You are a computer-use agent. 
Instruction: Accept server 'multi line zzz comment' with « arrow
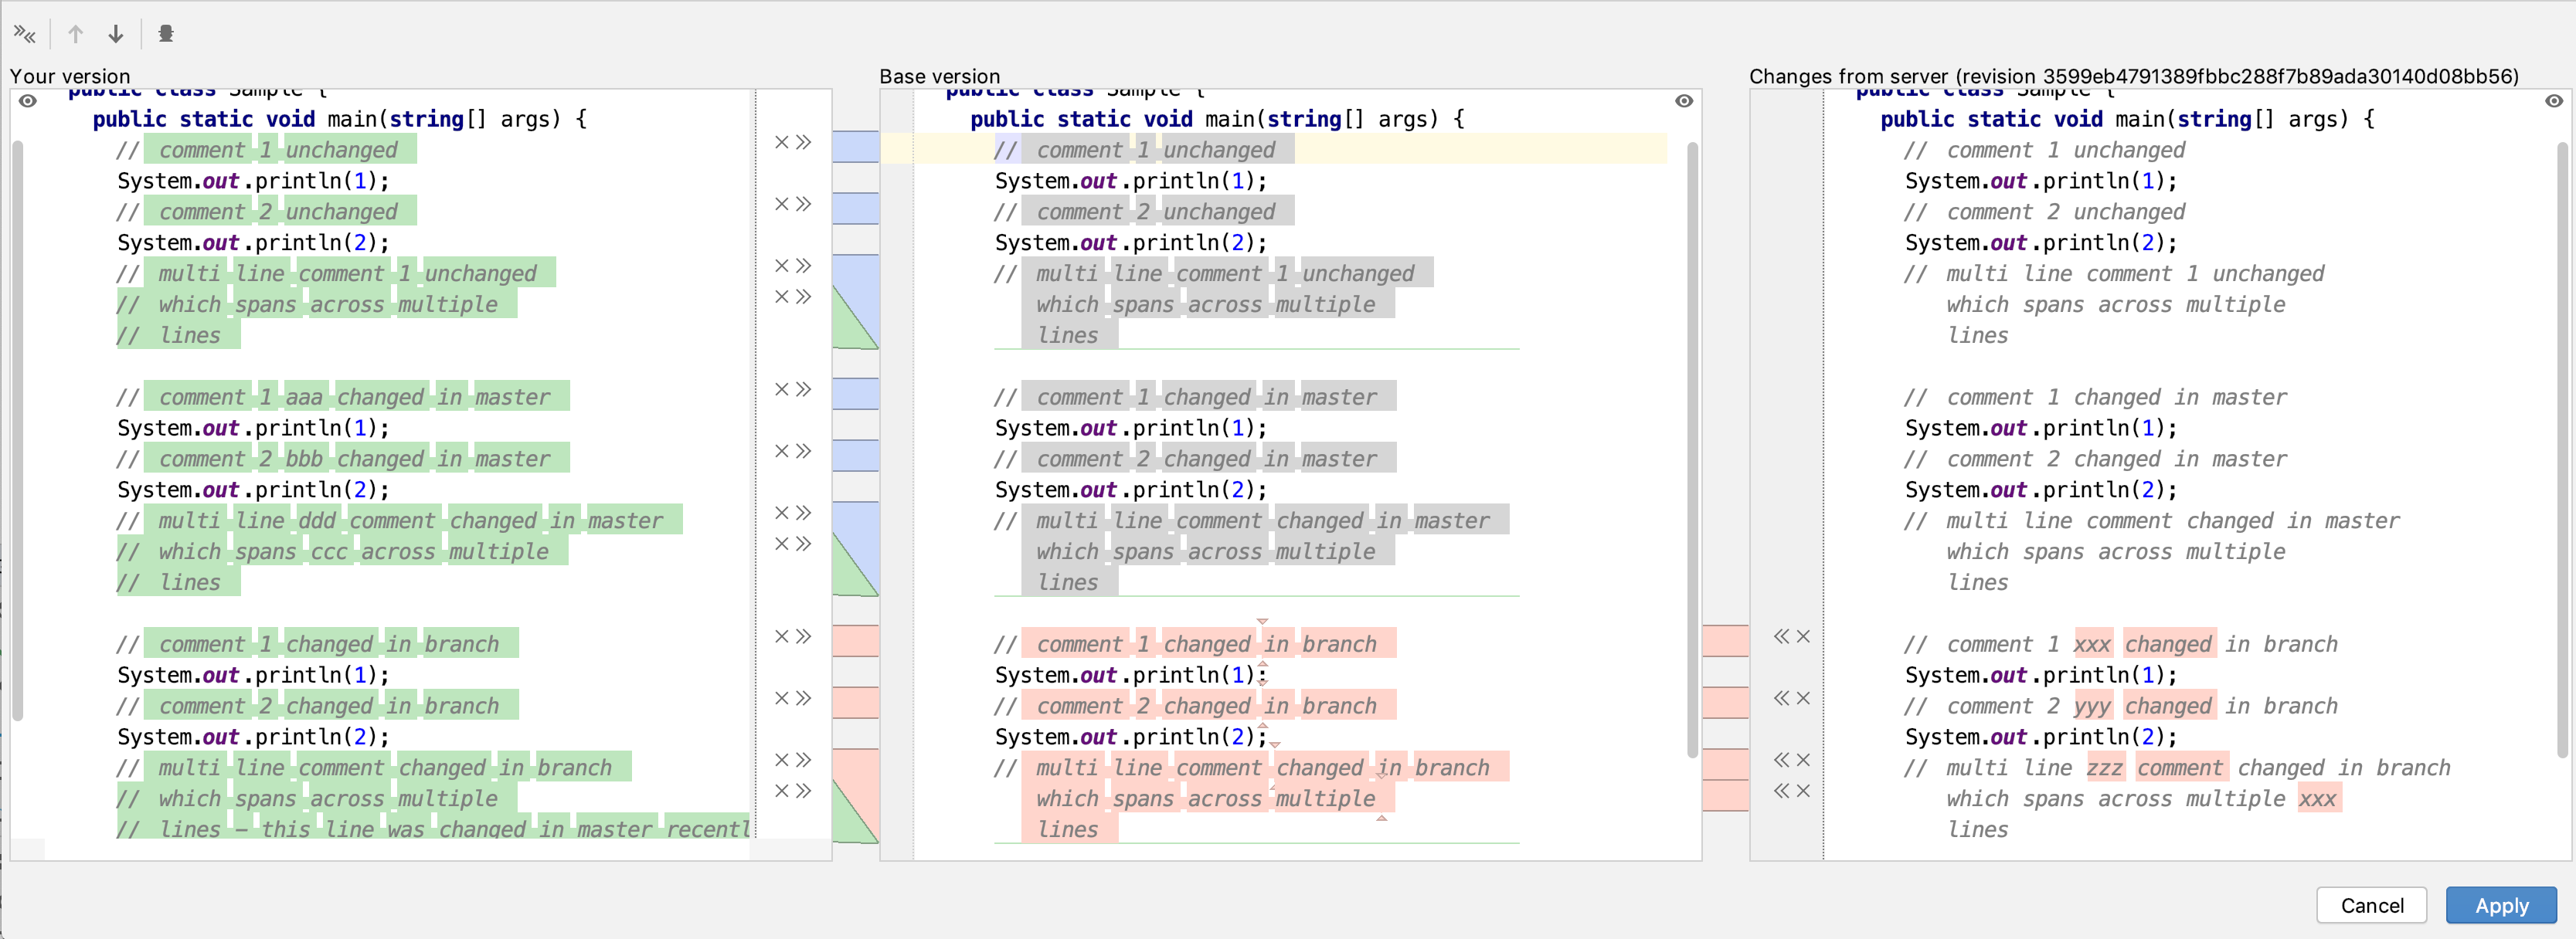1781,761
